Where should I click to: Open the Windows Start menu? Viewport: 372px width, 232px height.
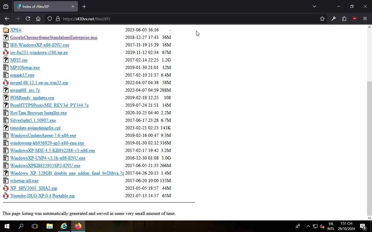(x=7, y=226)
